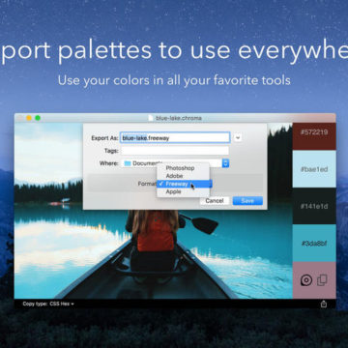Screen dimensions: 348x348
Task: Select checked Freeway format option
Action: [183, 184]
